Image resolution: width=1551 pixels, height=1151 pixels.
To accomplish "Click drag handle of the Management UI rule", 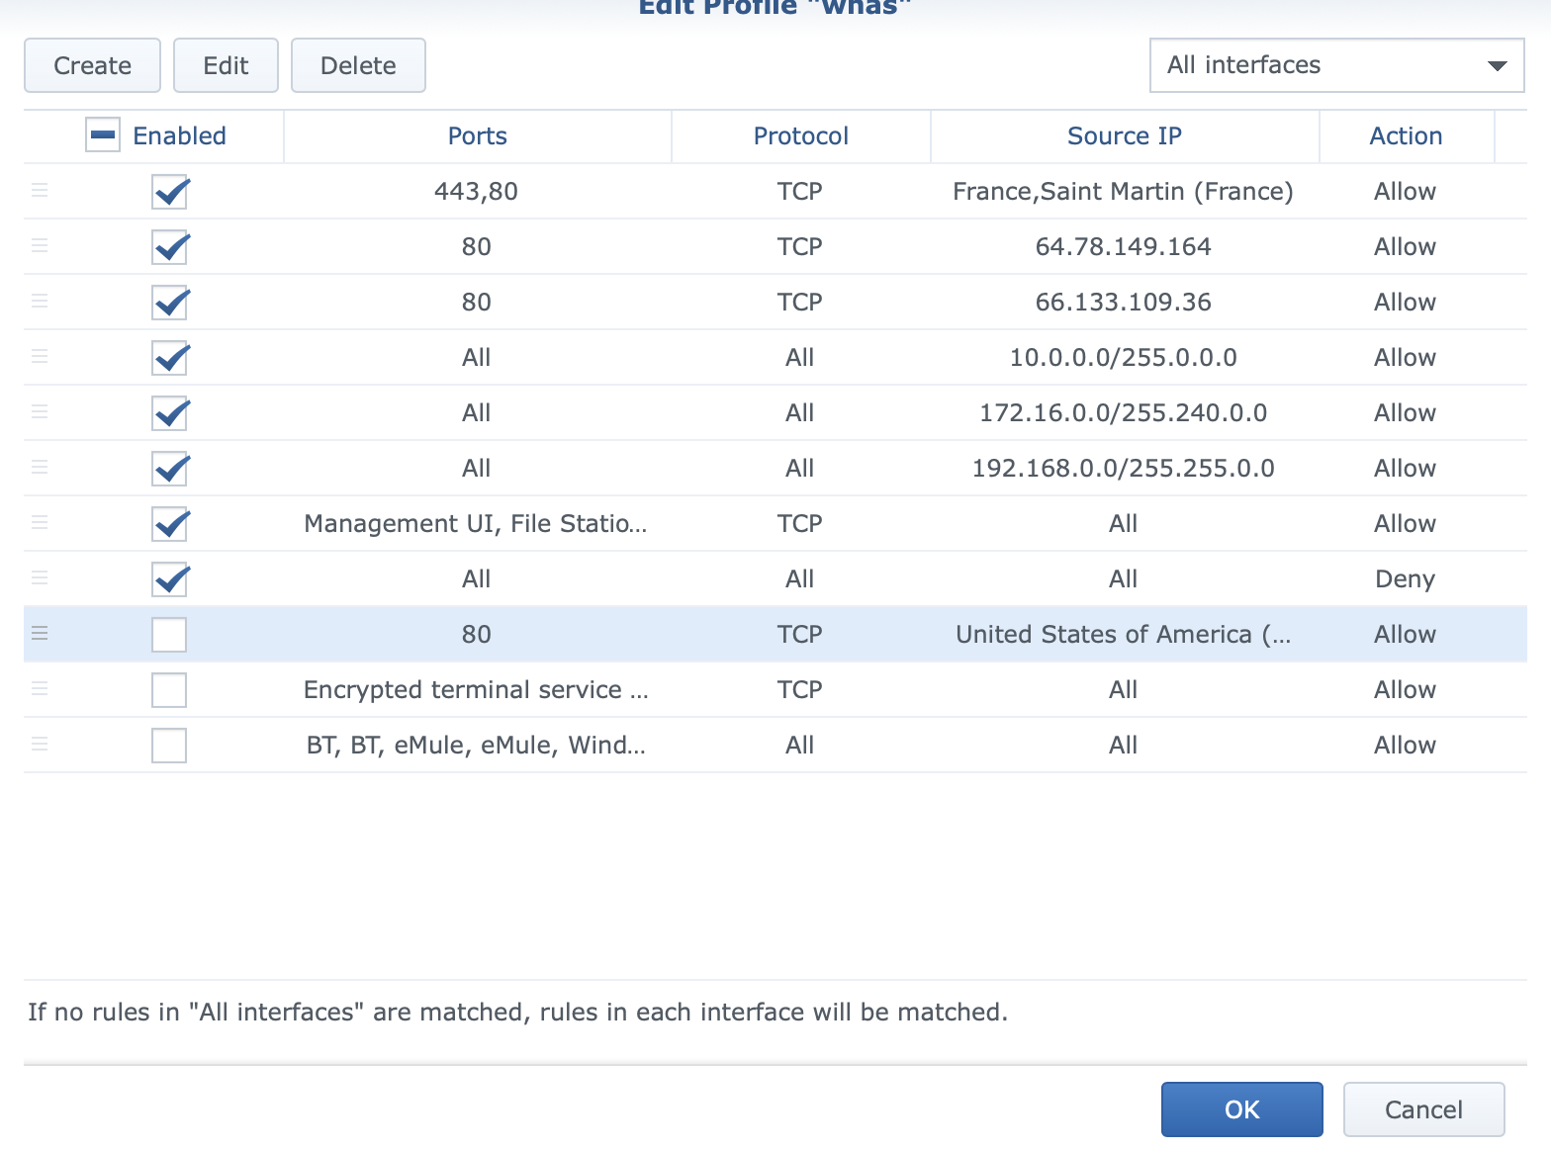I will click(x=40, y=523).
